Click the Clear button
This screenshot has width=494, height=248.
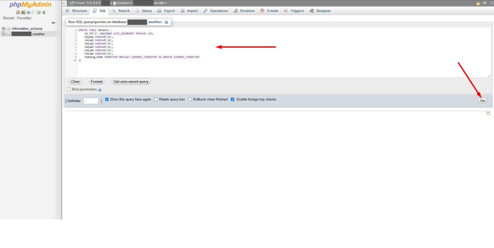tap(75, 82)
